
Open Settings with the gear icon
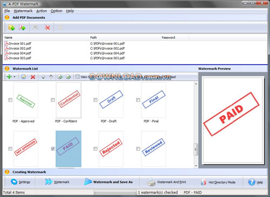[14, 182]
